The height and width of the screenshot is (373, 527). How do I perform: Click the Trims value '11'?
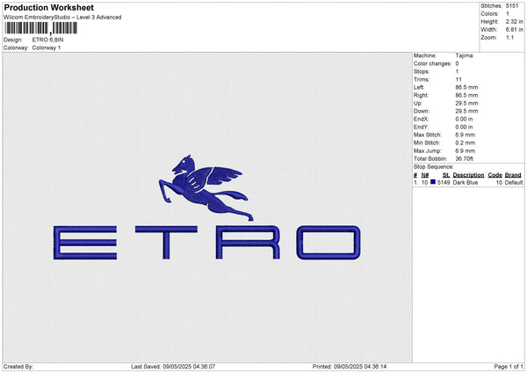(x=458, y=79)
